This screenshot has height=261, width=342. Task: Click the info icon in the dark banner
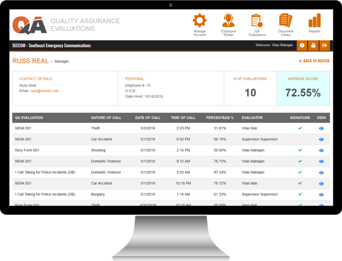point(302,45)
